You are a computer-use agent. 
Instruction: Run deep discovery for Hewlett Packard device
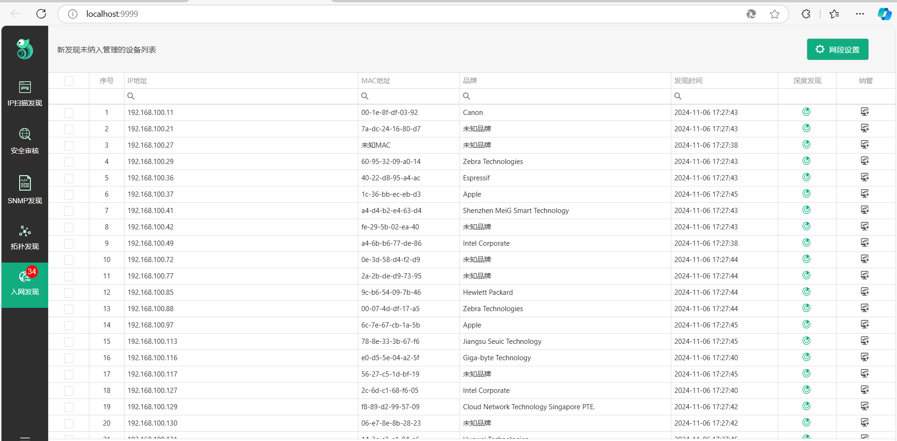pos(806,292)
